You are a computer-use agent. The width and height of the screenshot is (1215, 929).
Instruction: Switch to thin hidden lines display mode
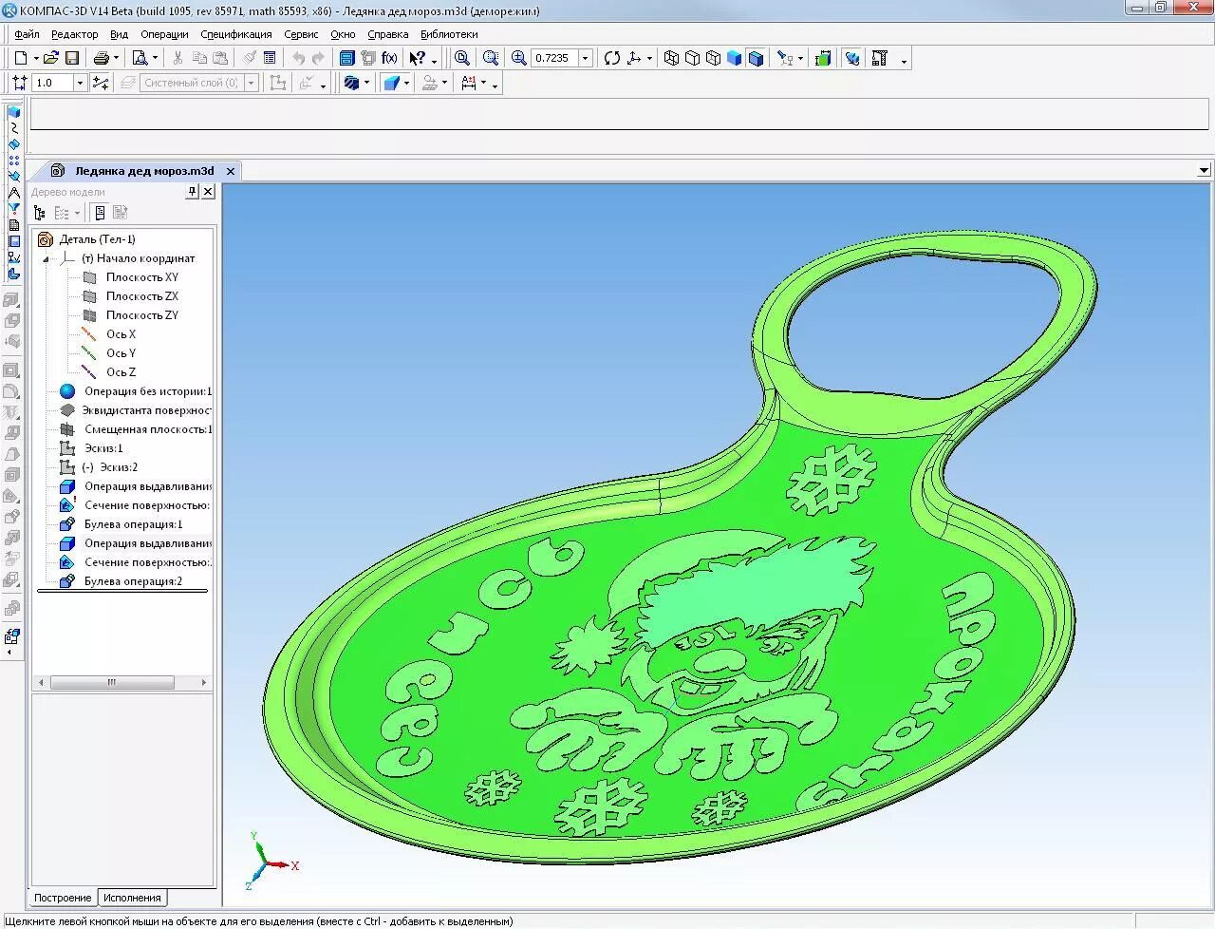click(713, 58)
